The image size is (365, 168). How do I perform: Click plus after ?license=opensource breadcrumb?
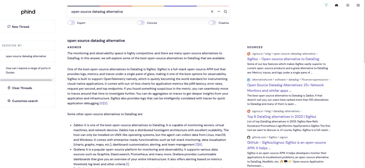pyautogui.click(x=329, y=80)
